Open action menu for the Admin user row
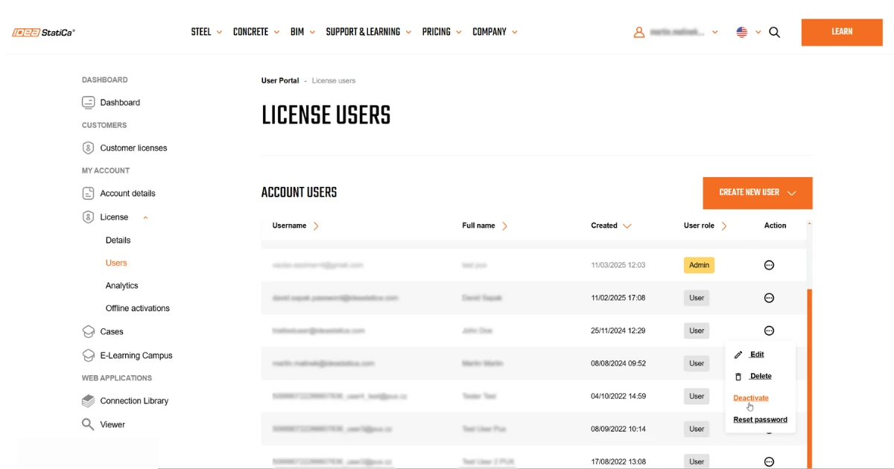Image resolution: width=894 pixels, height=469 pixels. pos(770,265)
